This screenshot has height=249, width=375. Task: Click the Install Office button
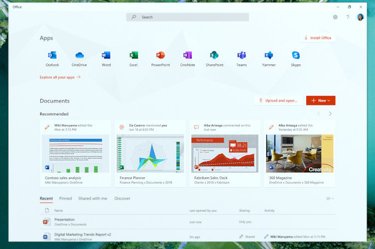tap(318, 38)
